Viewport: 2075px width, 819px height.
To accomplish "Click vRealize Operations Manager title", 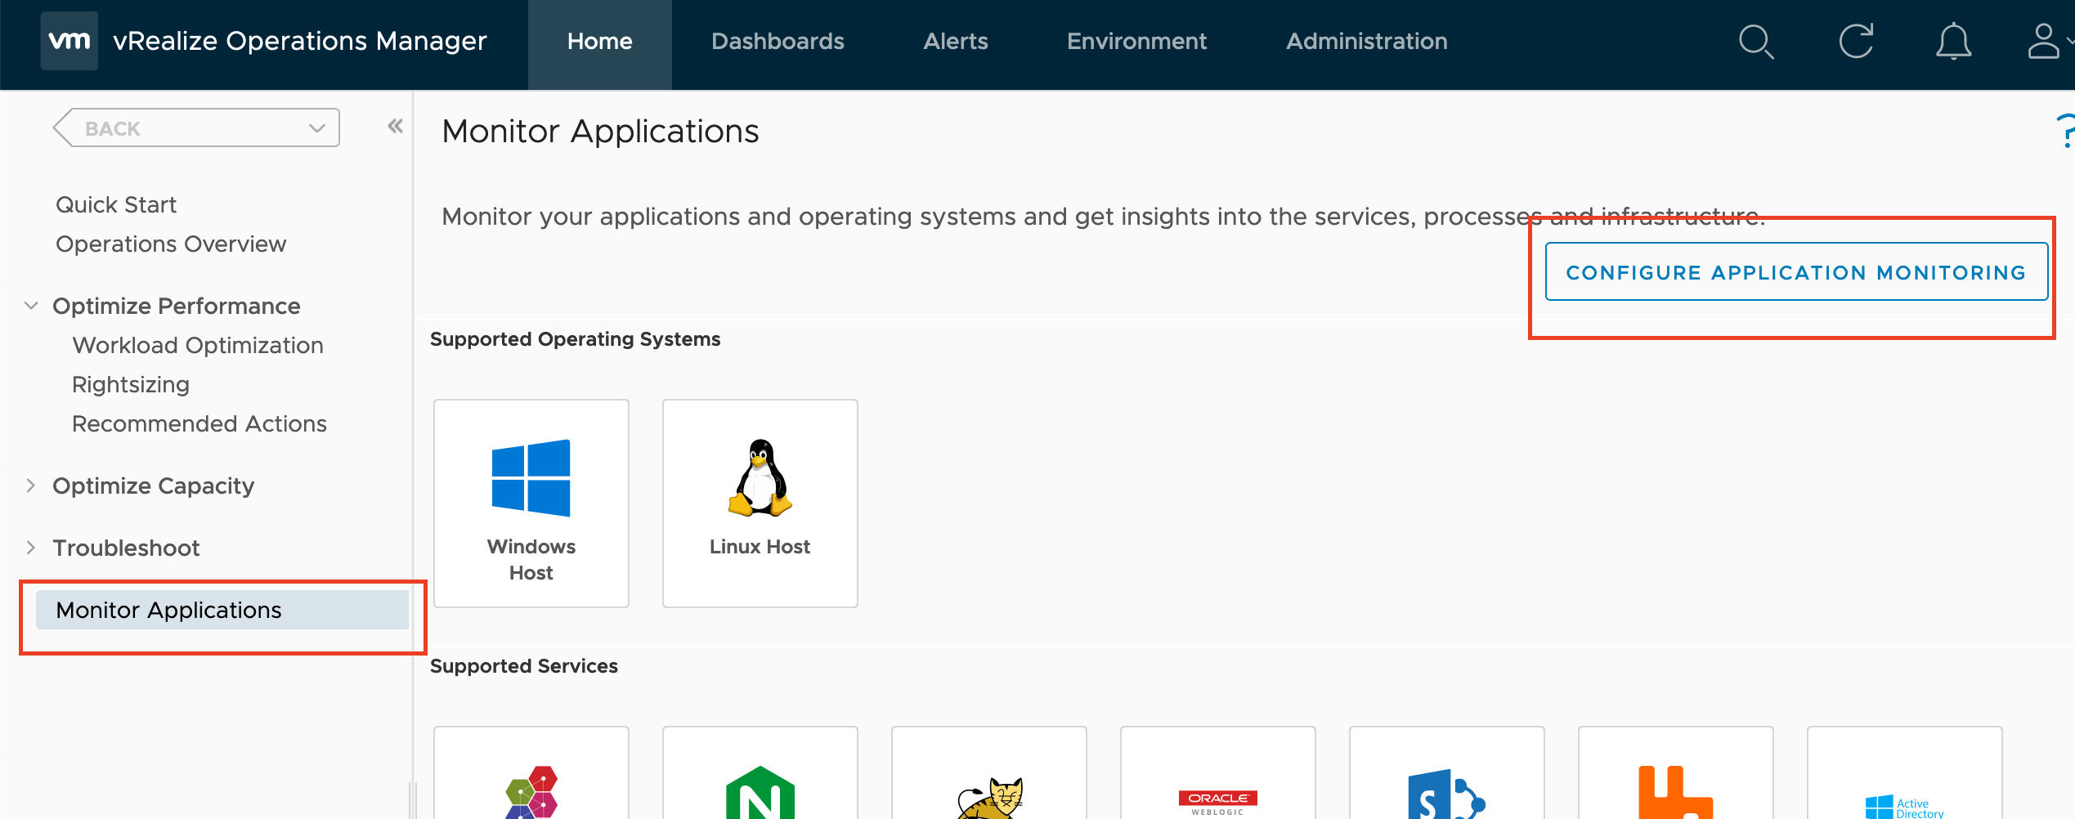I will coord(300,41).
